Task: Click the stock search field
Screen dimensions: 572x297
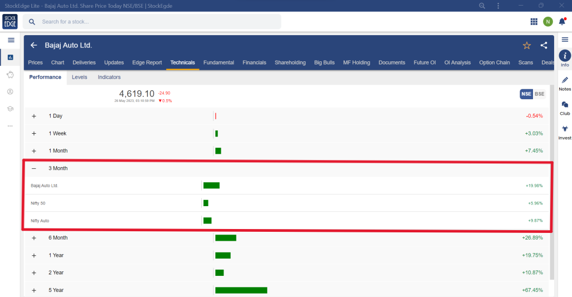Action: [156, 22]
